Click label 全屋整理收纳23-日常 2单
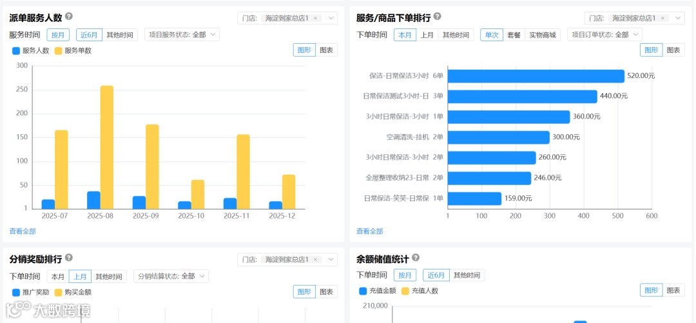Viewport: 696px width, 323px height. click(x=404, y=178)
